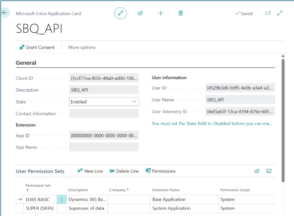Click the User Telemetry ID field
294x216 pixels.
(240, 111)
